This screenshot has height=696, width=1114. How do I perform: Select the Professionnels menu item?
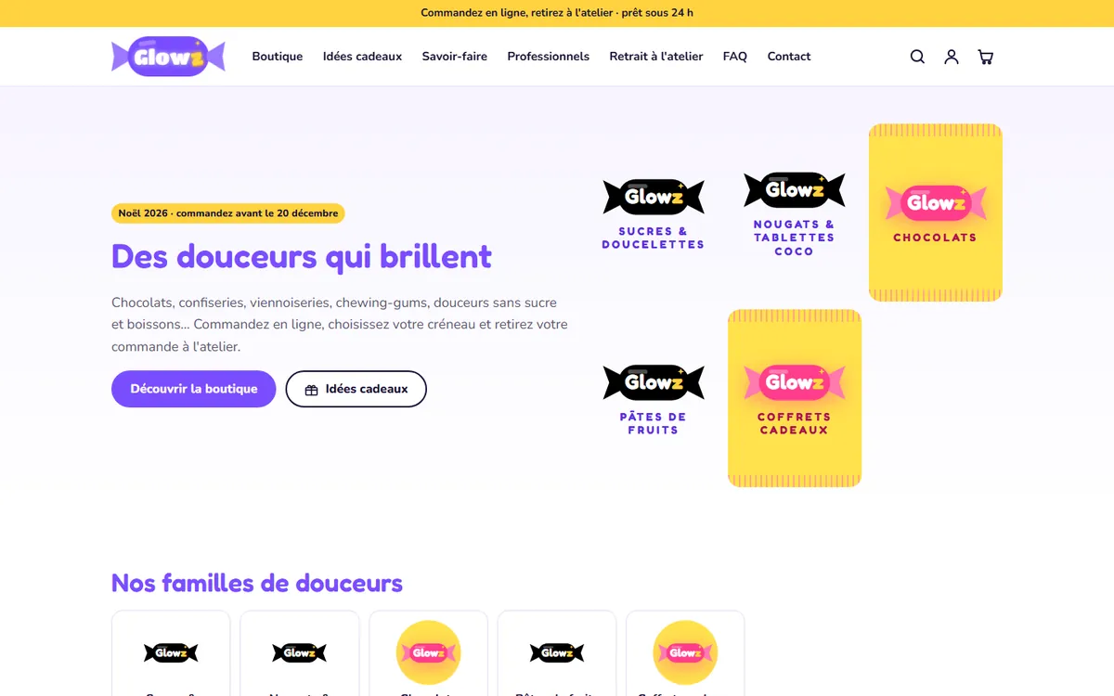549,57
